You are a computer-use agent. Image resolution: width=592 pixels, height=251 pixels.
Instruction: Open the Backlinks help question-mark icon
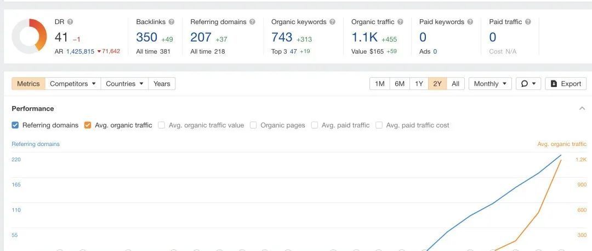[172, 22]
